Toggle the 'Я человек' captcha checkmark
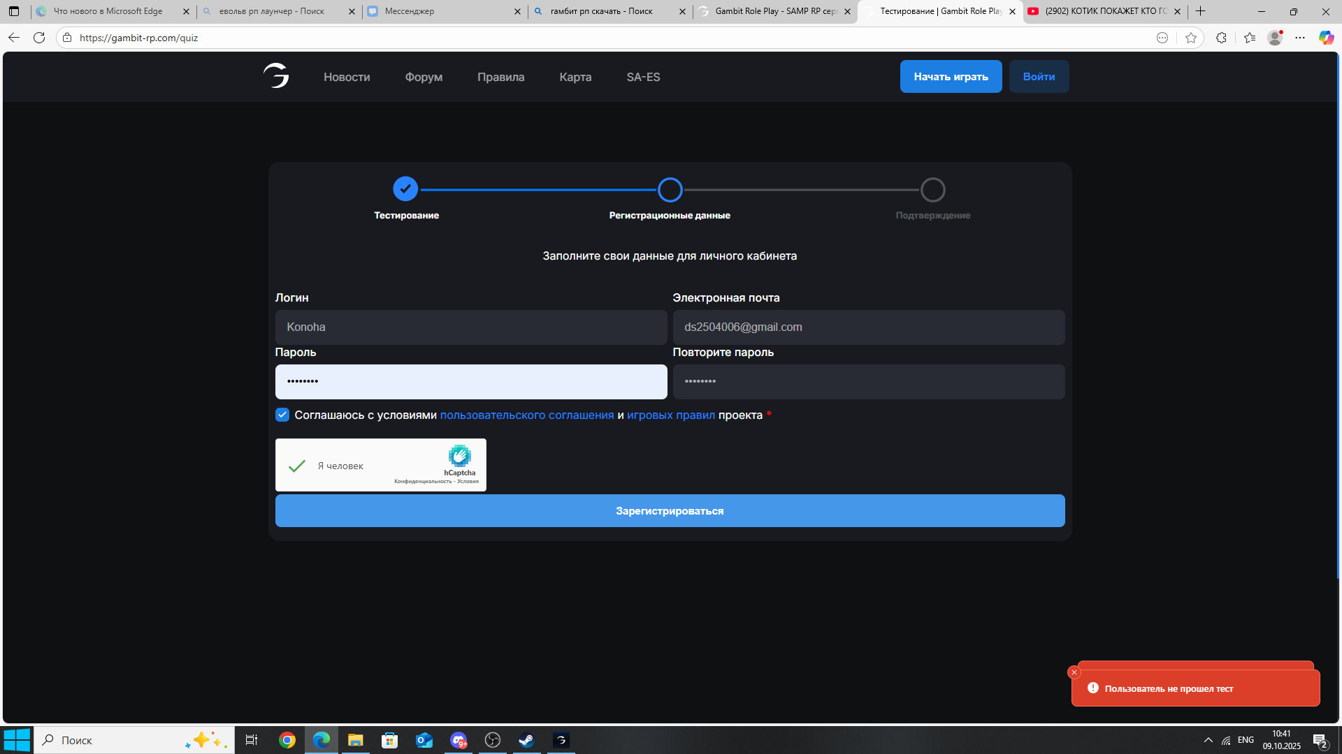1342x754 pixels. click(297, 466)
